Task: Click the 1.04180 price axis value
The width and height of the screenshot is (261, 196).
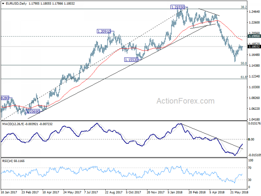Action: point(254,119)
